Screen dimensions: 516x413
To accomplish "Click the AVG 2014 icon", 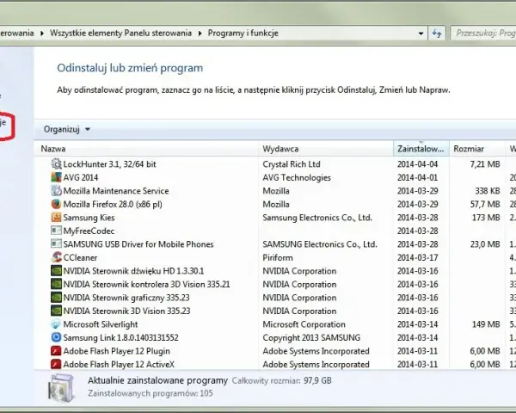I will point(56,177).
